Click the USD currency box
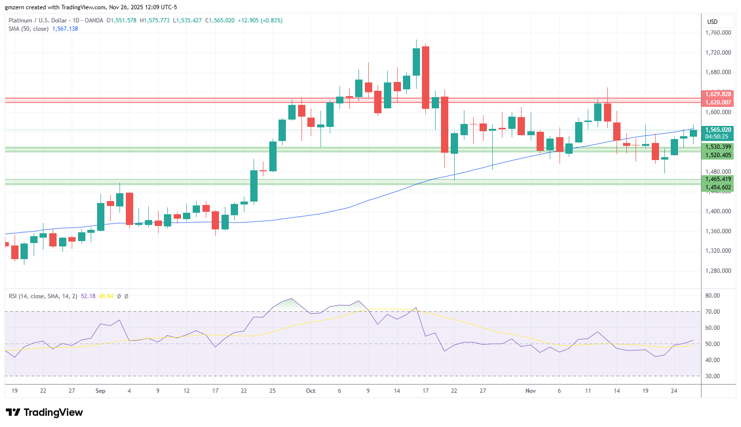The width and height of the screenshot is (741, 427). (x=719, y=21)
